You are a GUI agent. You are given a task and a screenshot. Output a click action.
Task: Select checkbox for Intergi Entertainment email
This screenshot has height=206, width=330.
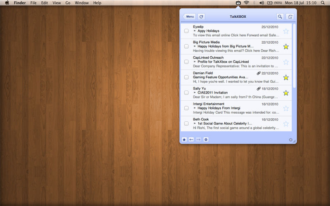coord(186,108)
